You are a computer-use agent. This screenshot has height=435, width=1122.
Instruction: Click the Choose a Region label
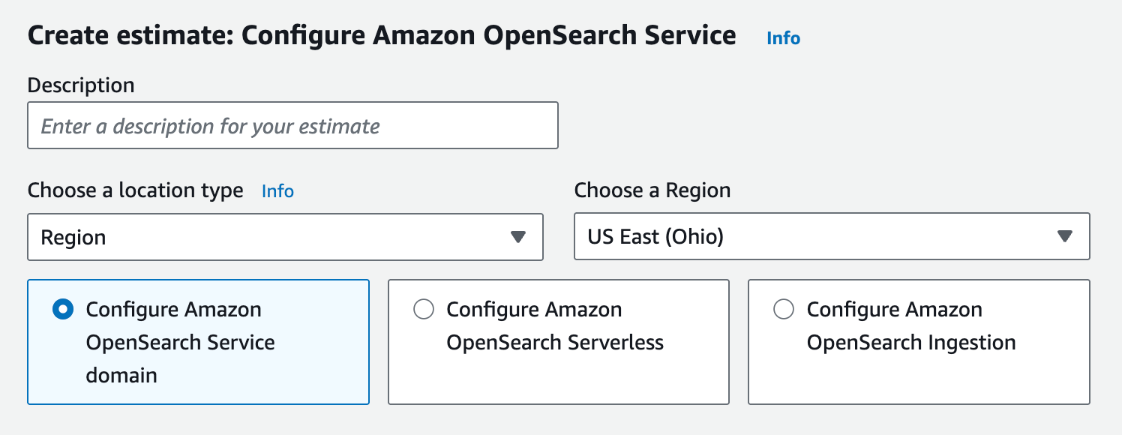tap(651, 190)
